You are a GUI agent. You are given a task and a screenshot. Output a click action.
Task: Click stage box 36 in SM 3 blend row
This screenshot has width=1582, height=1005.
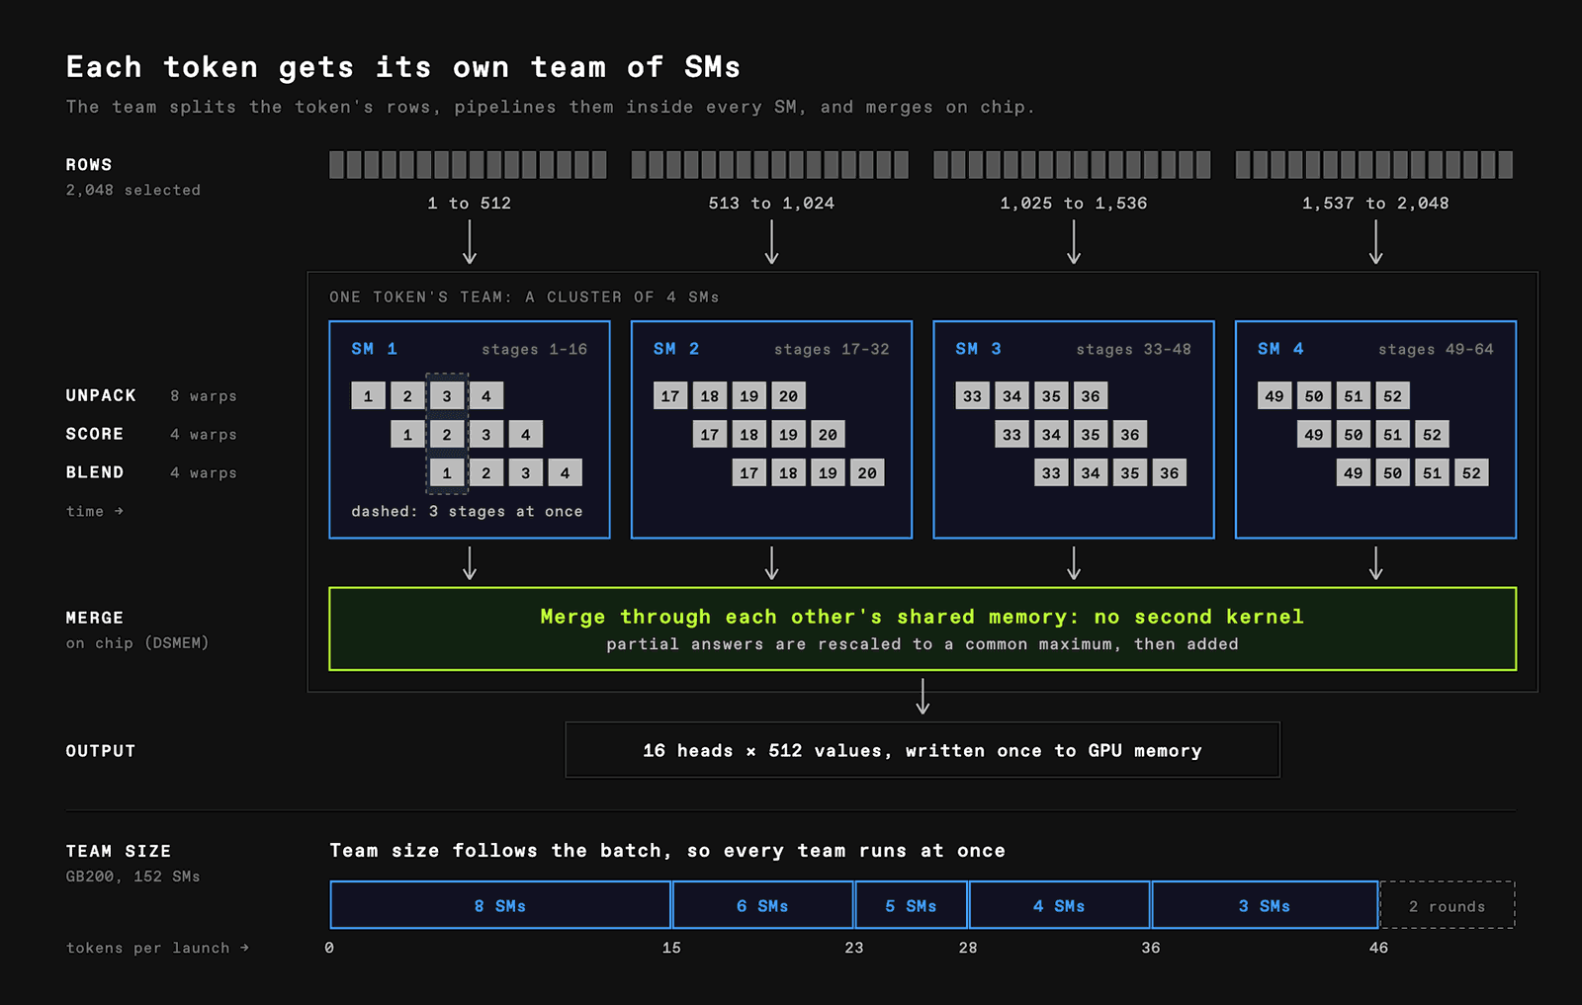(1170, 473)
